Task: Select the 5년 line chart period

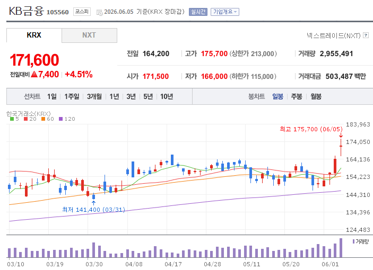Action: 148,96
